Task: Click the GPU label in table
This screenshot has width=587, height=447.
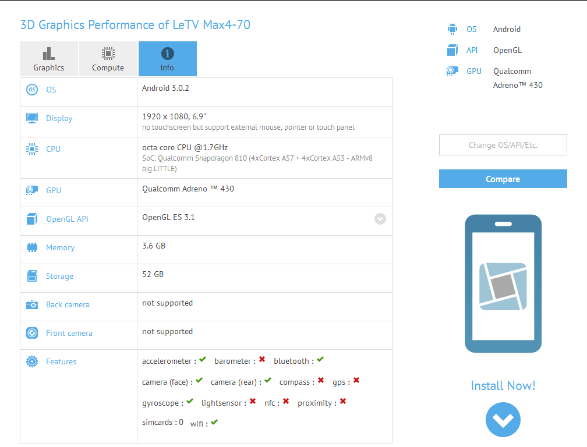Action: [54, 190]
